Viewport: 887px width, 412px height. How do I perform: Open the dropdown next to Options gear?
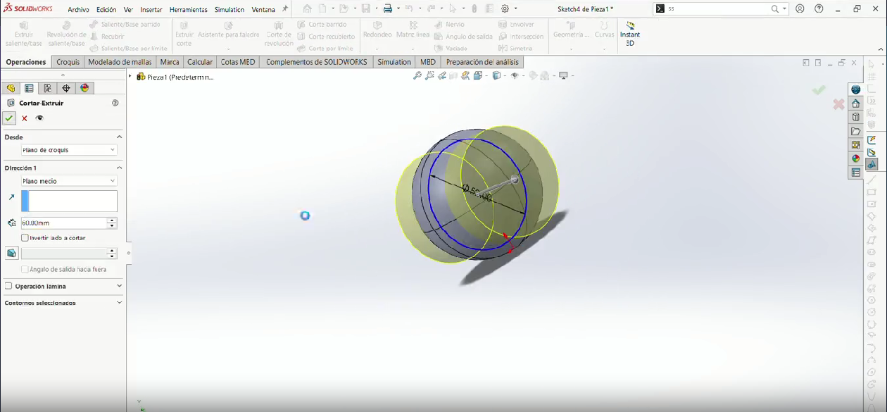click(515, 9)
